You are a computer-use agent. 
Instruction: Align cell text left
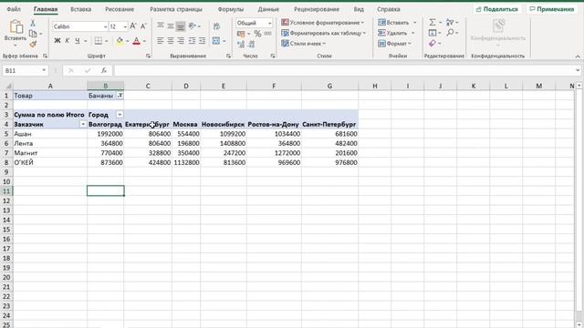click(161, 40)
